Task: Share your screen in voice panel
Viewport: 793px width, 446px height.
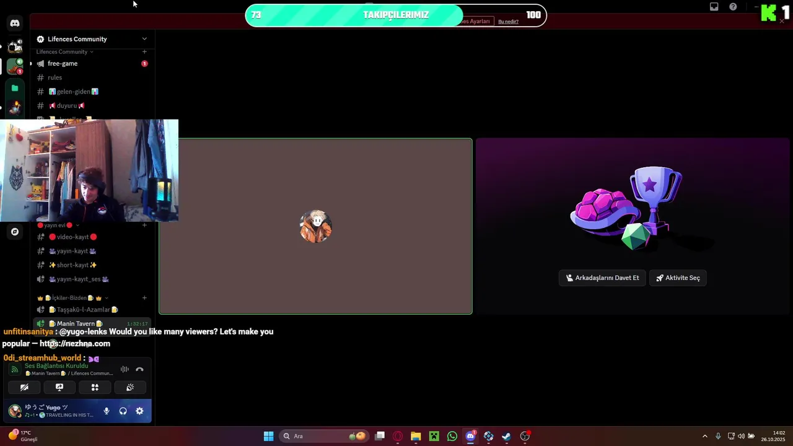Action: [x=59, y=387]
